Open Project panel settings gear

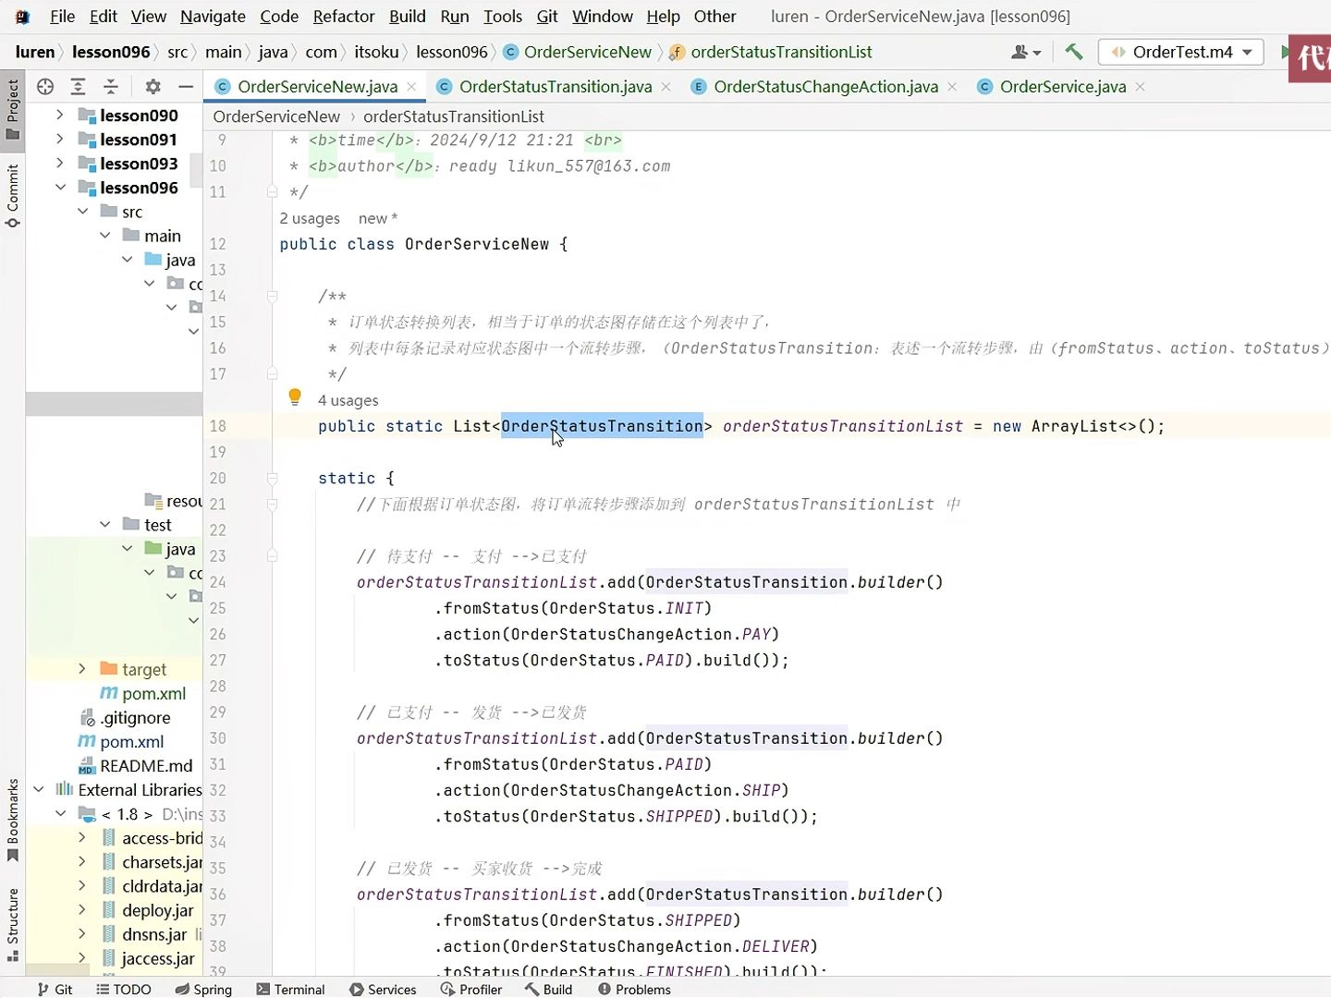tap(153, 87)
